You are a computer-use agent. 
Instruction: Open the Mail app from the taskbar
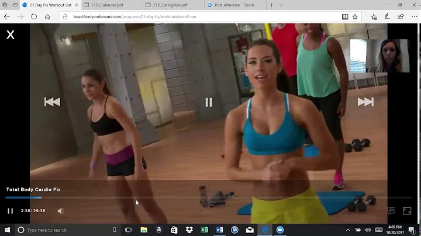coord(250,230)
